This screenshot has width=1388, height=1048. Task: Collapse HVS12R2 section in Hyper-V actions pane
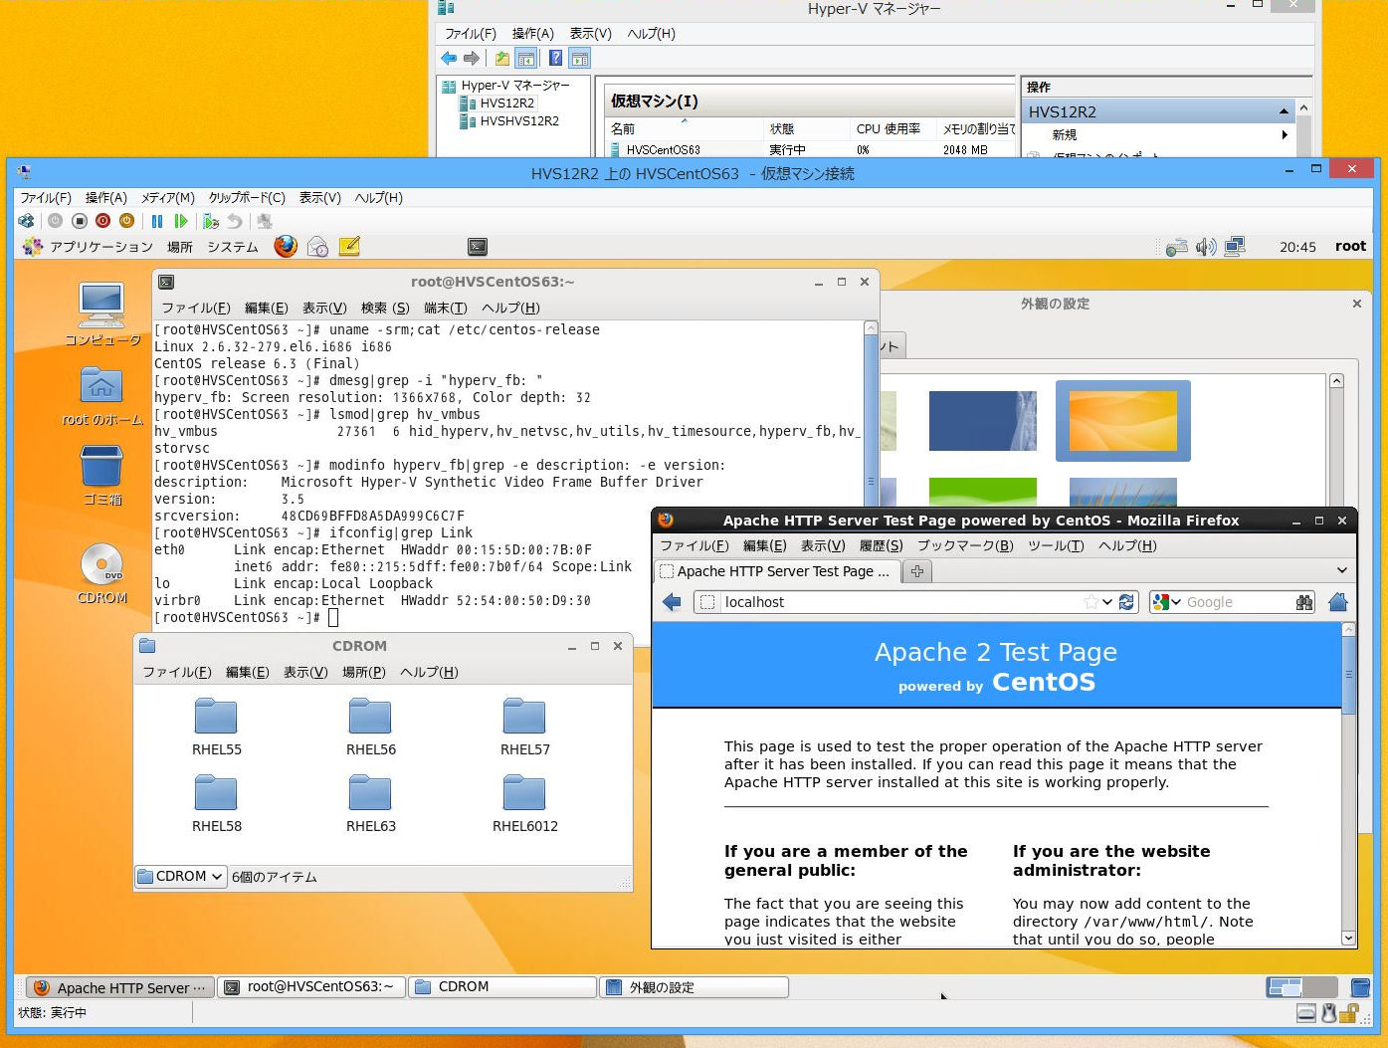pos(1284,111)
